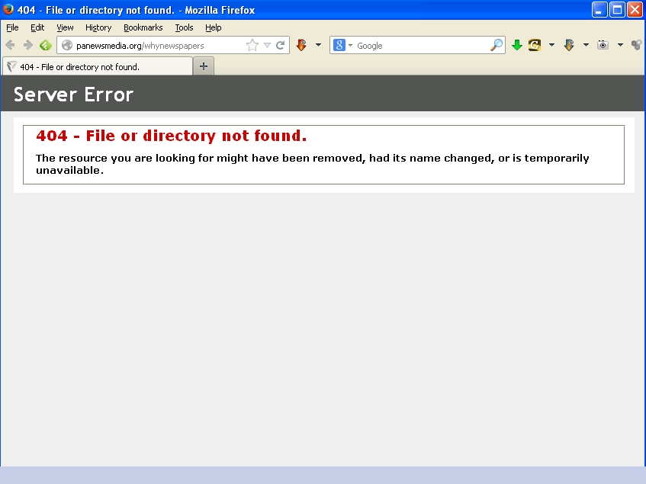
Task: Expand the dropdown beside the red download icon
Action: click(318, 45)
